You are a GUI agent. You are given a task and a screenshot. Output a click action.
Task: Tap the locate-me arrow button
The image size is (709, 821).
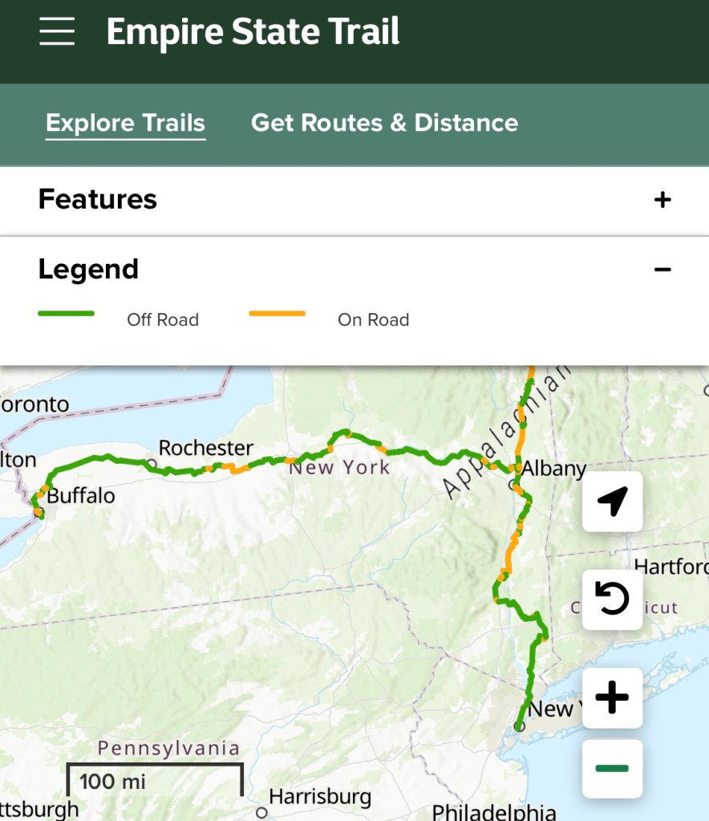pos(612,502)
